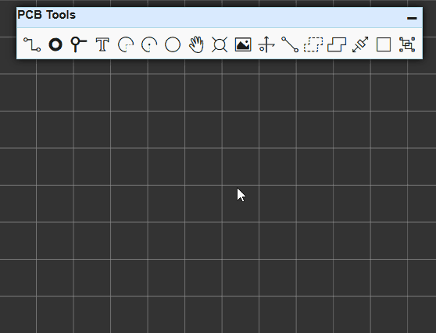Collapse the PCB Tools panel
The width and height of the screenshot is (436, 333).
point(412,18)
